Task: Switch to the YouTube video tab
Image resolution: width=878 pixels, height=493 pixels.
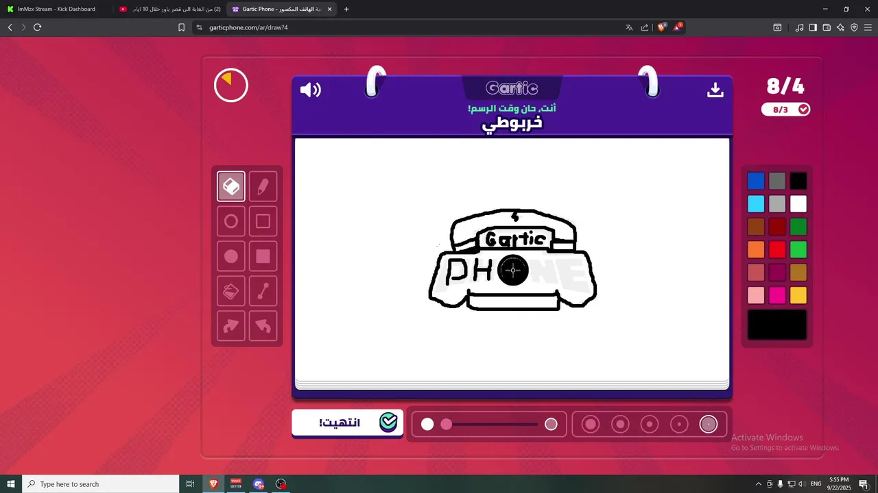Action: (x=170, y=9)
